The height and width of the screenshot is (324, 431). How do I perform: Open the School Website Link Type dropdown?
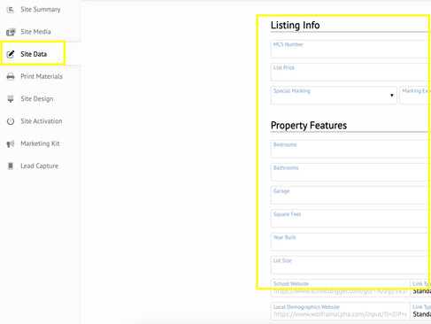[421, 288]
